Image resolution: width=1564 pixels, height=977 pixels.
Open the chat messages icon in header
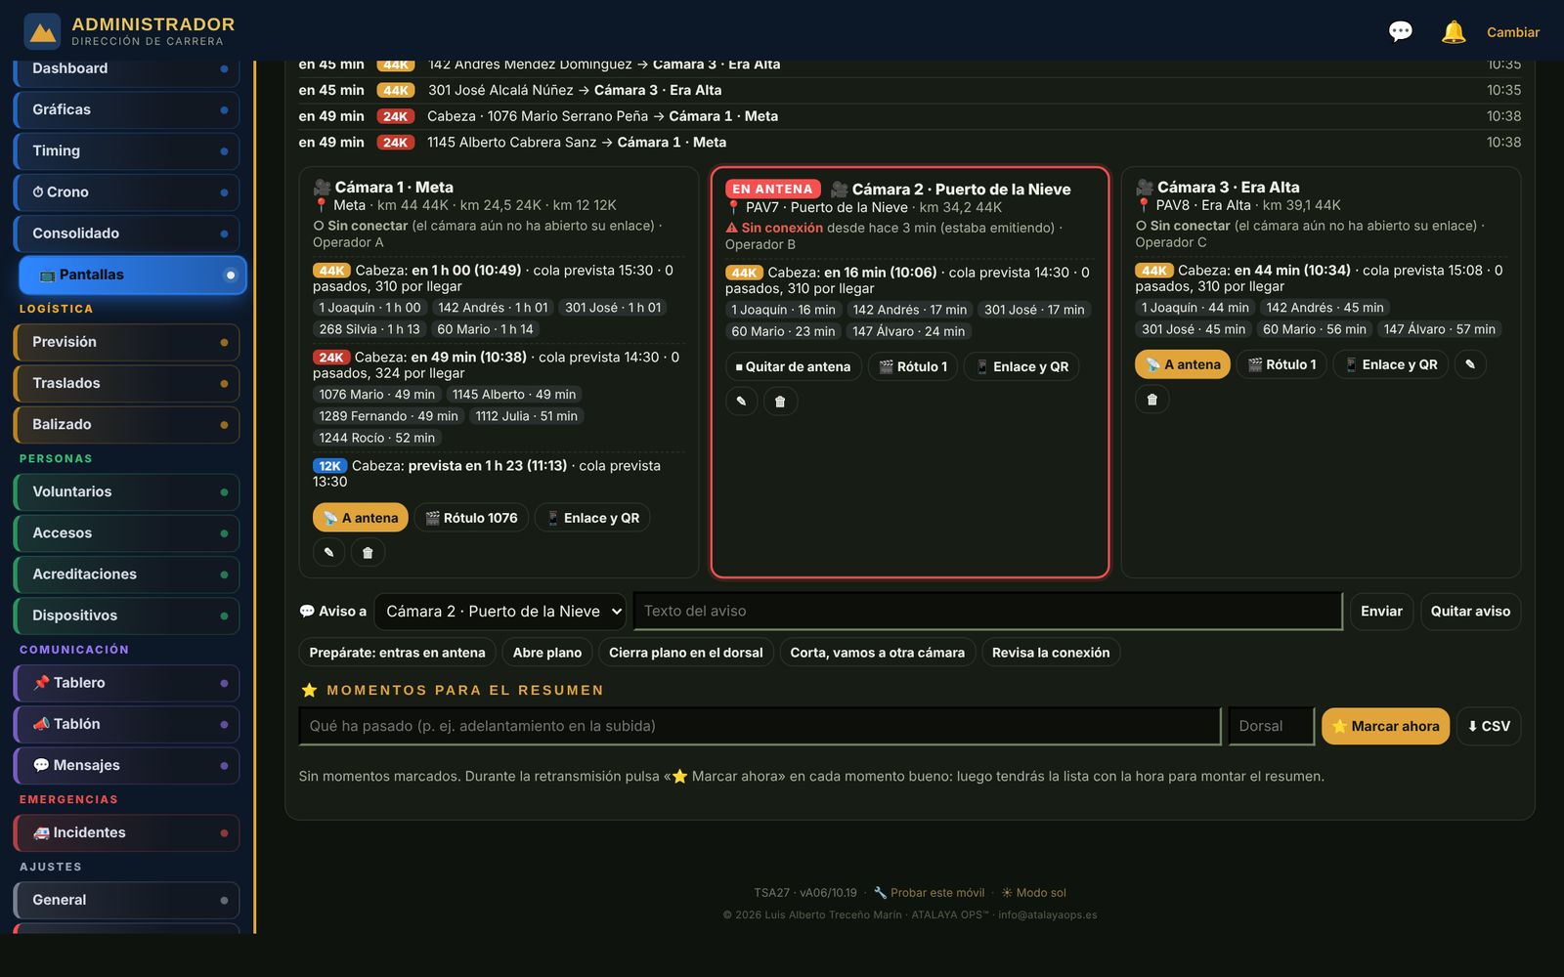[x=1400, y=31]
